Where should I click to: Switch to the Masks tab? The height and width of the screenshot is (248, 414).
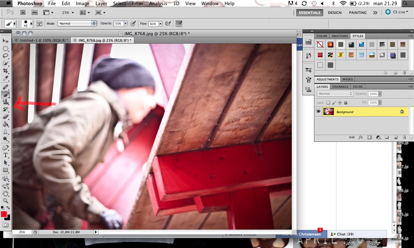[x=347, y=79]
